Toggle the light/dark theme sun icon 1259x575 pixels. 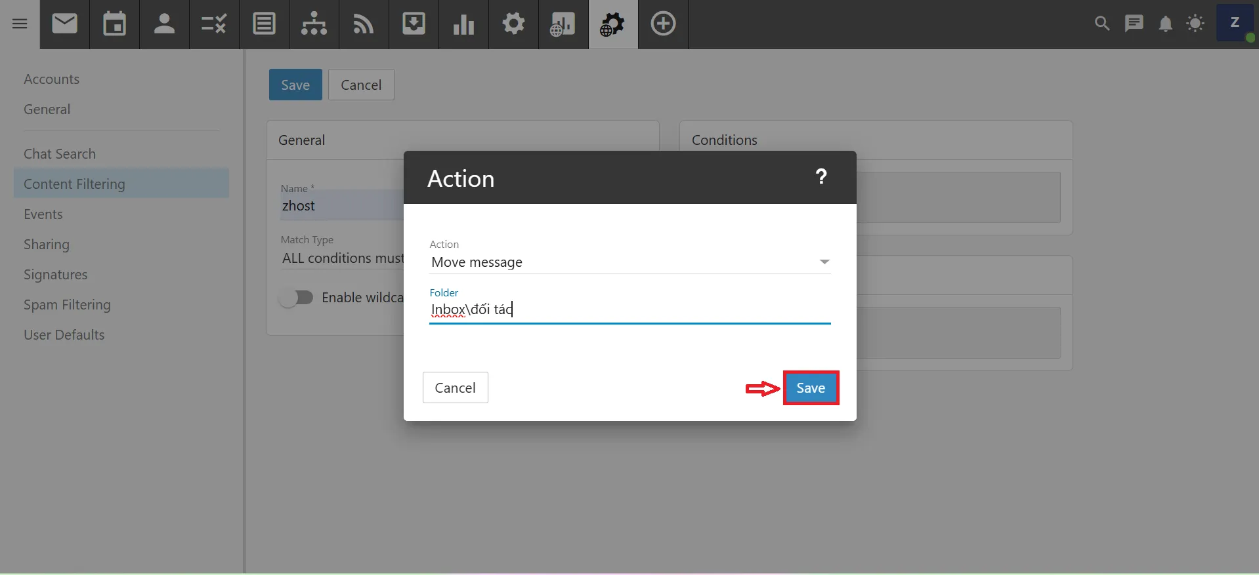point(1195,24)
